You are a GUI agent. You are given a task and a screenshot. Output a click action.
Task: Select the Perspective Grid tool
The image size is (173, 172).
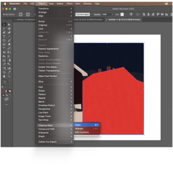9,56
